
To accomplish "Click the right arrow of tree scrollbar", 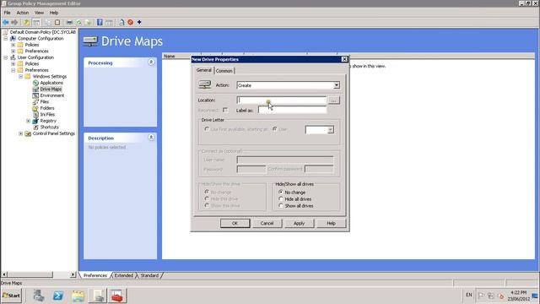I will [x=73, y=274].
